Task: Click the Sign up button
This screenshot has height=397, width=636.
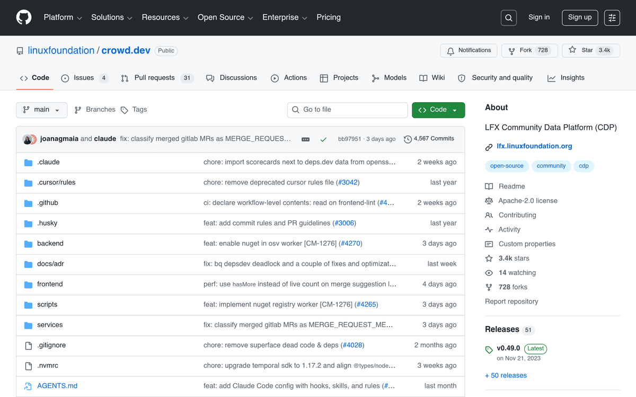Action: tap(580, 17)
